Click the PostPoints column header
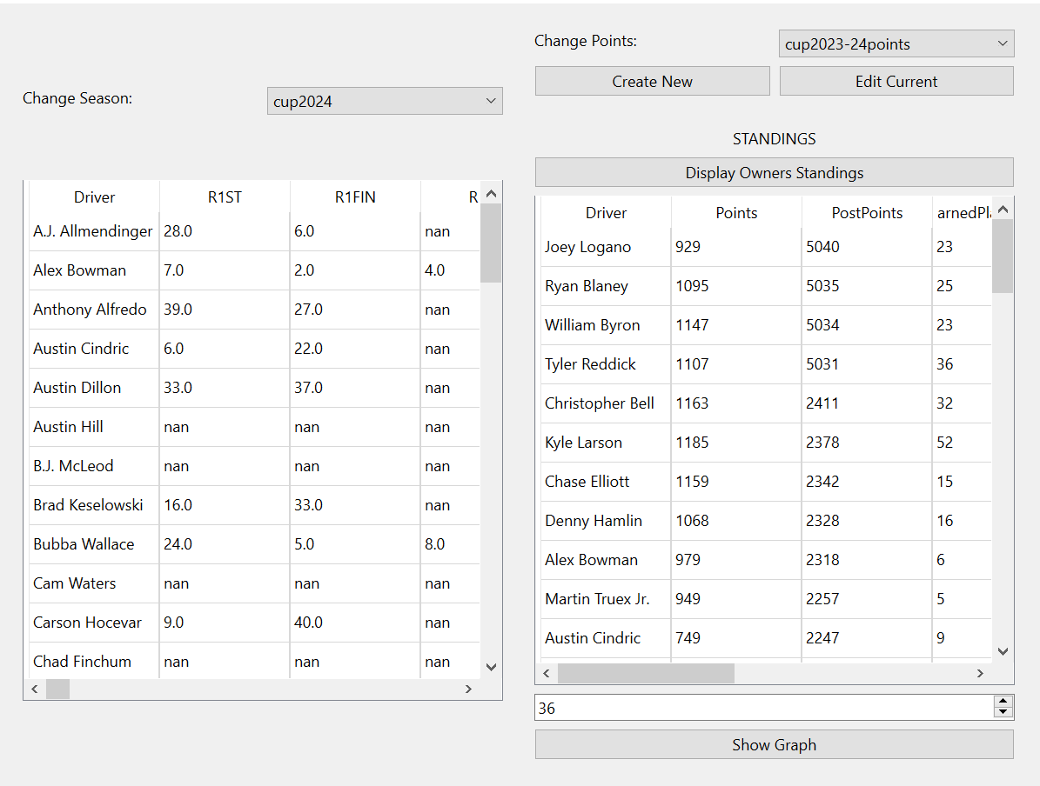This screenshot has height=786, width=1040. [x=867, y=213]
